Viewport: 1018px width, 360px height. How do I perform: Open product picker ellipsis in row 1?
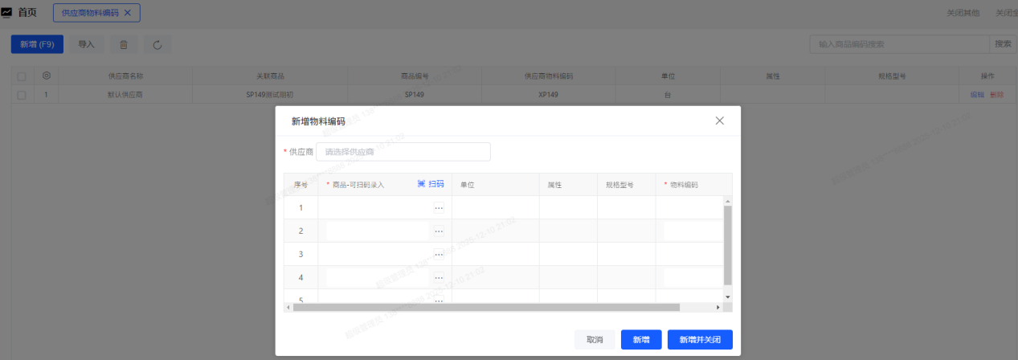439,208
